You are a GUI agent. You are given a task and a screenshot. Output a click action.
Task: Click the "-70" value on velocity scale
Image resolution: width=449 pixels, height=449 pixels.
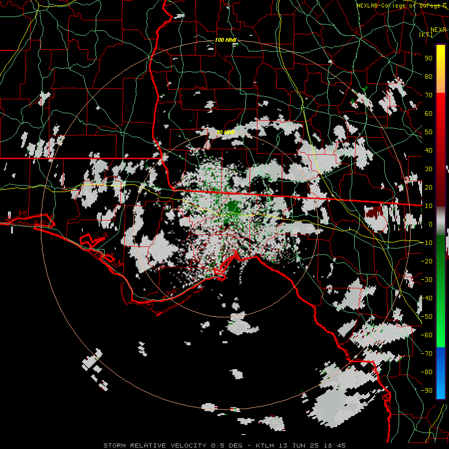(427, 354)
